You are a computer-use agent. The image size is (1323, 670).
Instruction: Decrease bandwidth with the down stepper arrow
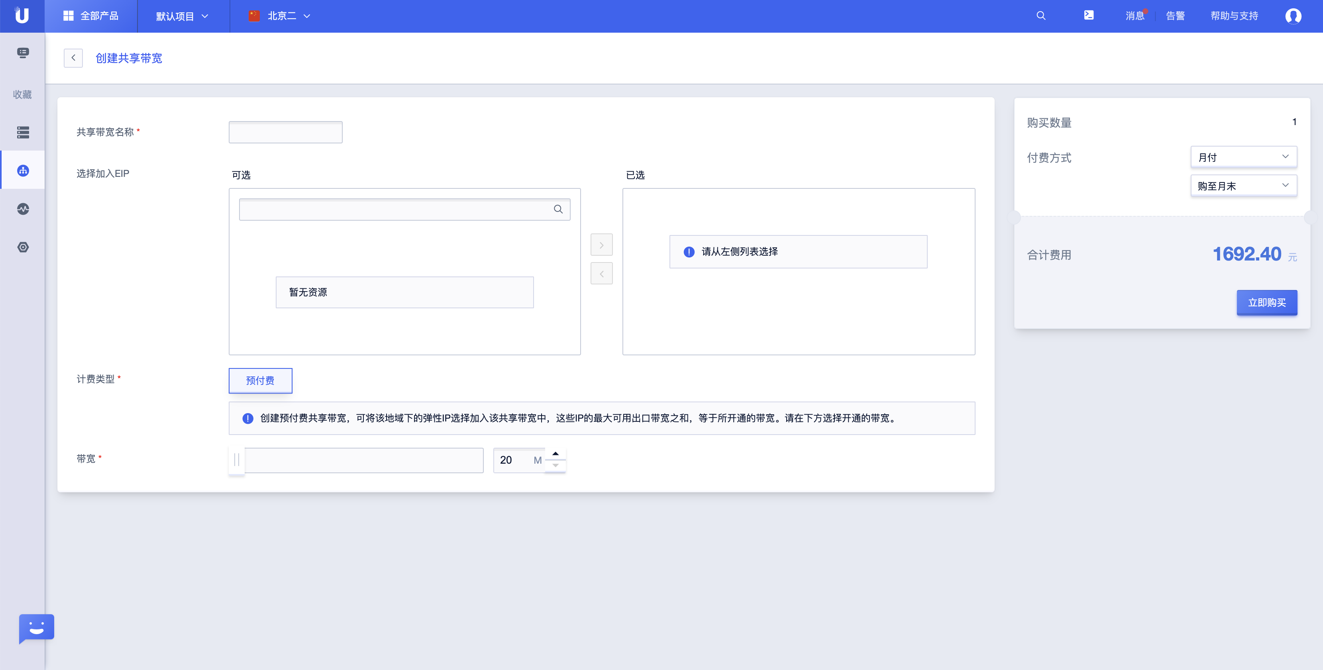coord(555,466)
